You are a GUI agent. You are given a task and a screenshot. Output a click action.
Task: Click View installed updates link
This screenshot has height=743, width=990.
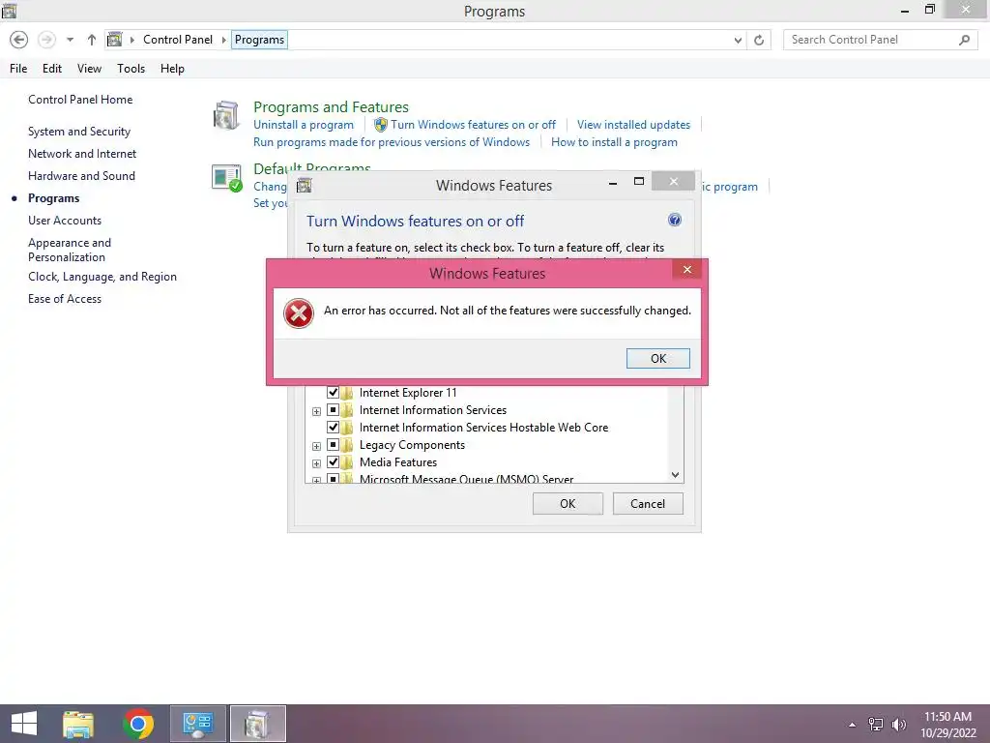pyautogui.click(x=633, y=125)
